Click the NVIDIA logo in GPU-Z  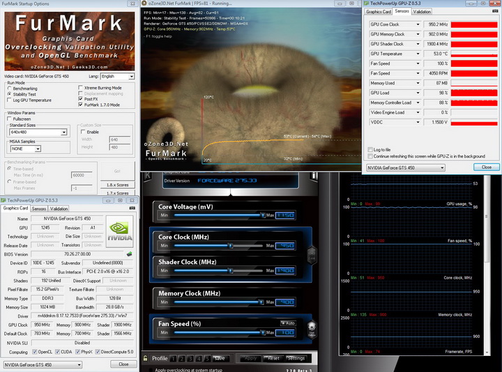(x=119, y=230)
